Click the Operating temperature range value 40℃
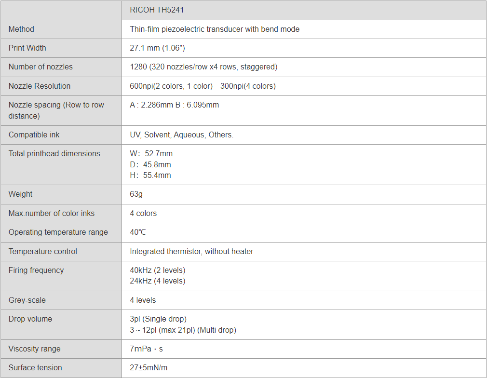 (x=137, y=232)
